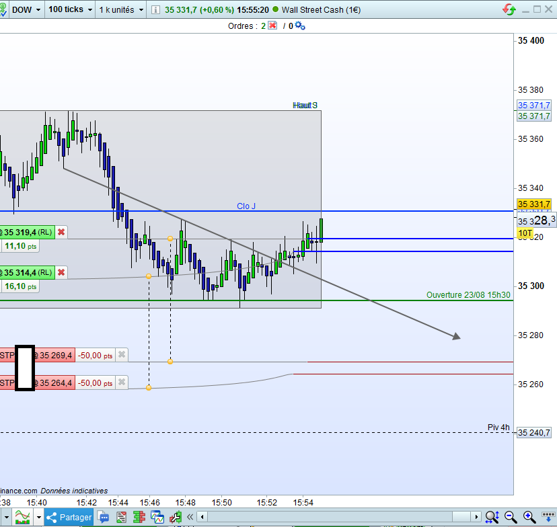This screenshot has height=527, width=557.
Task: Collapse toolbar with double chevron
Action: (190, 517)
